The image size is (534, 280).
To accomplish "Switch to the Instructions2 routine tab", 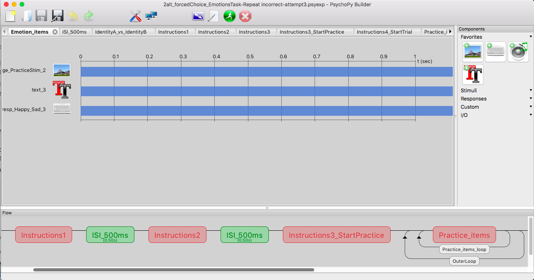I will [214, 32].
